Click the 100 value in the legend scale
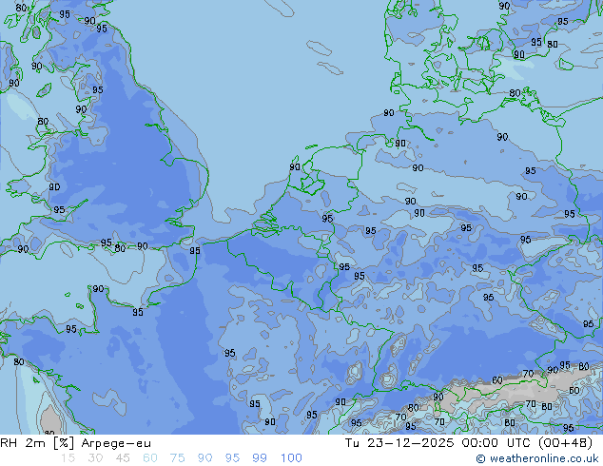The width and height of the screenshot is (603, 466). click(x=291, y=458)
